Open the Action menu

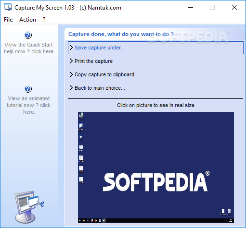[x=27, y=20]
